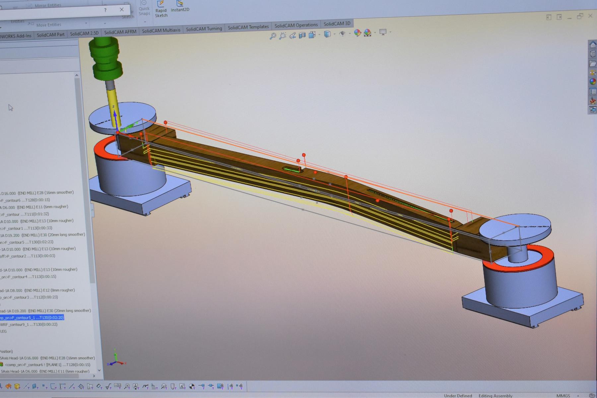Open dropdown arrow next to Hide/Show Items

click(x=350, y=33)
